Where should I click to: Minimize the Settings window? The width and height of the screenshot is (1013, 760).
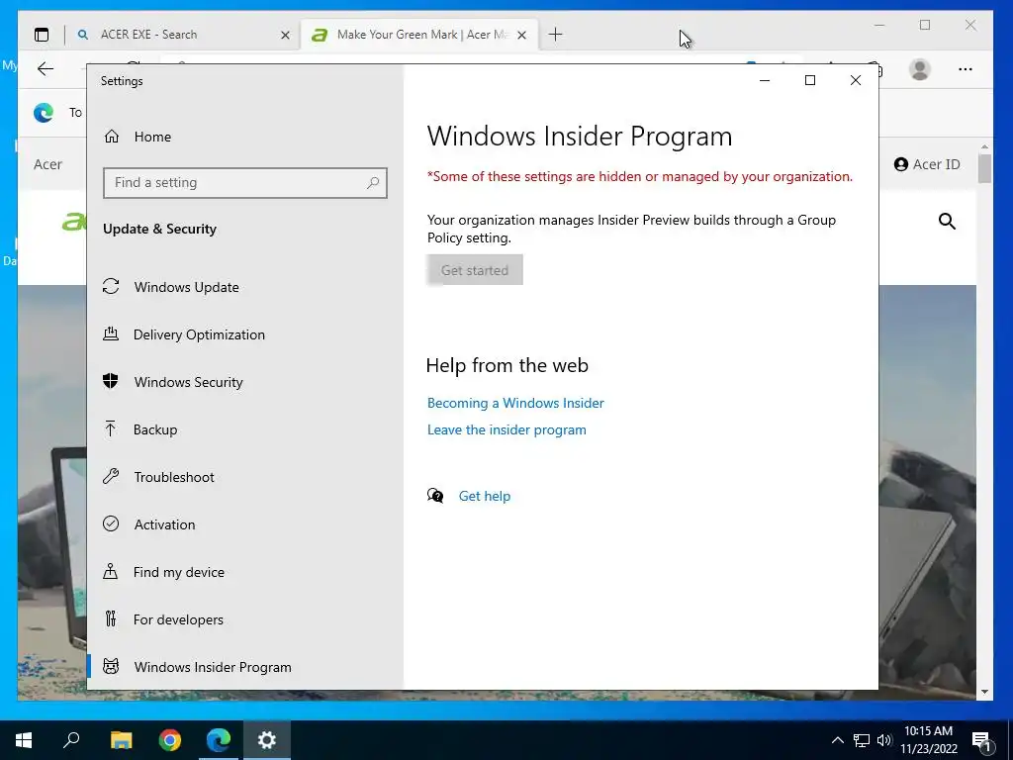click(765, 80)
